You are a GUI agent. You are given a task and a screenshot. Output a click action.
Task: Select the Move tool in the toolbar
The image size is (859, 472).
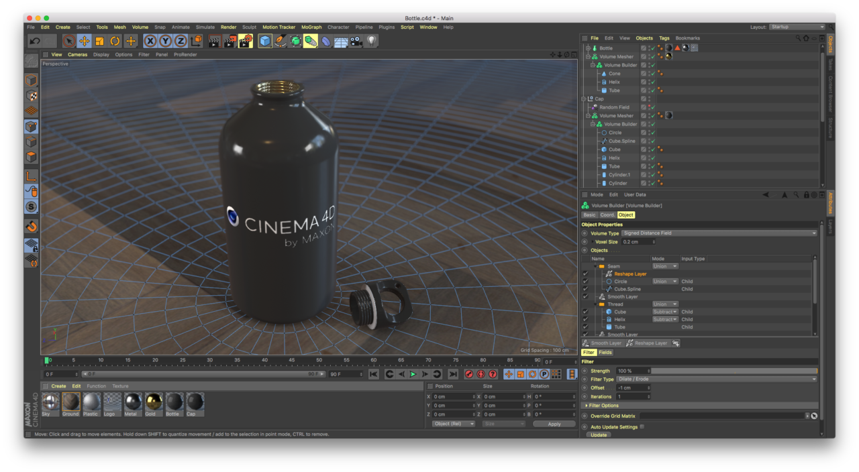click(85, 42)
